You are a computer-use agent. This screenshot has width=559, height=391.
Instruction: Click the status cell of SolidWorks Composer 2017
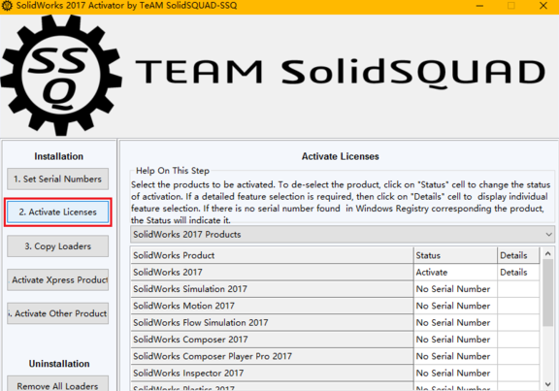coord(455,340)
